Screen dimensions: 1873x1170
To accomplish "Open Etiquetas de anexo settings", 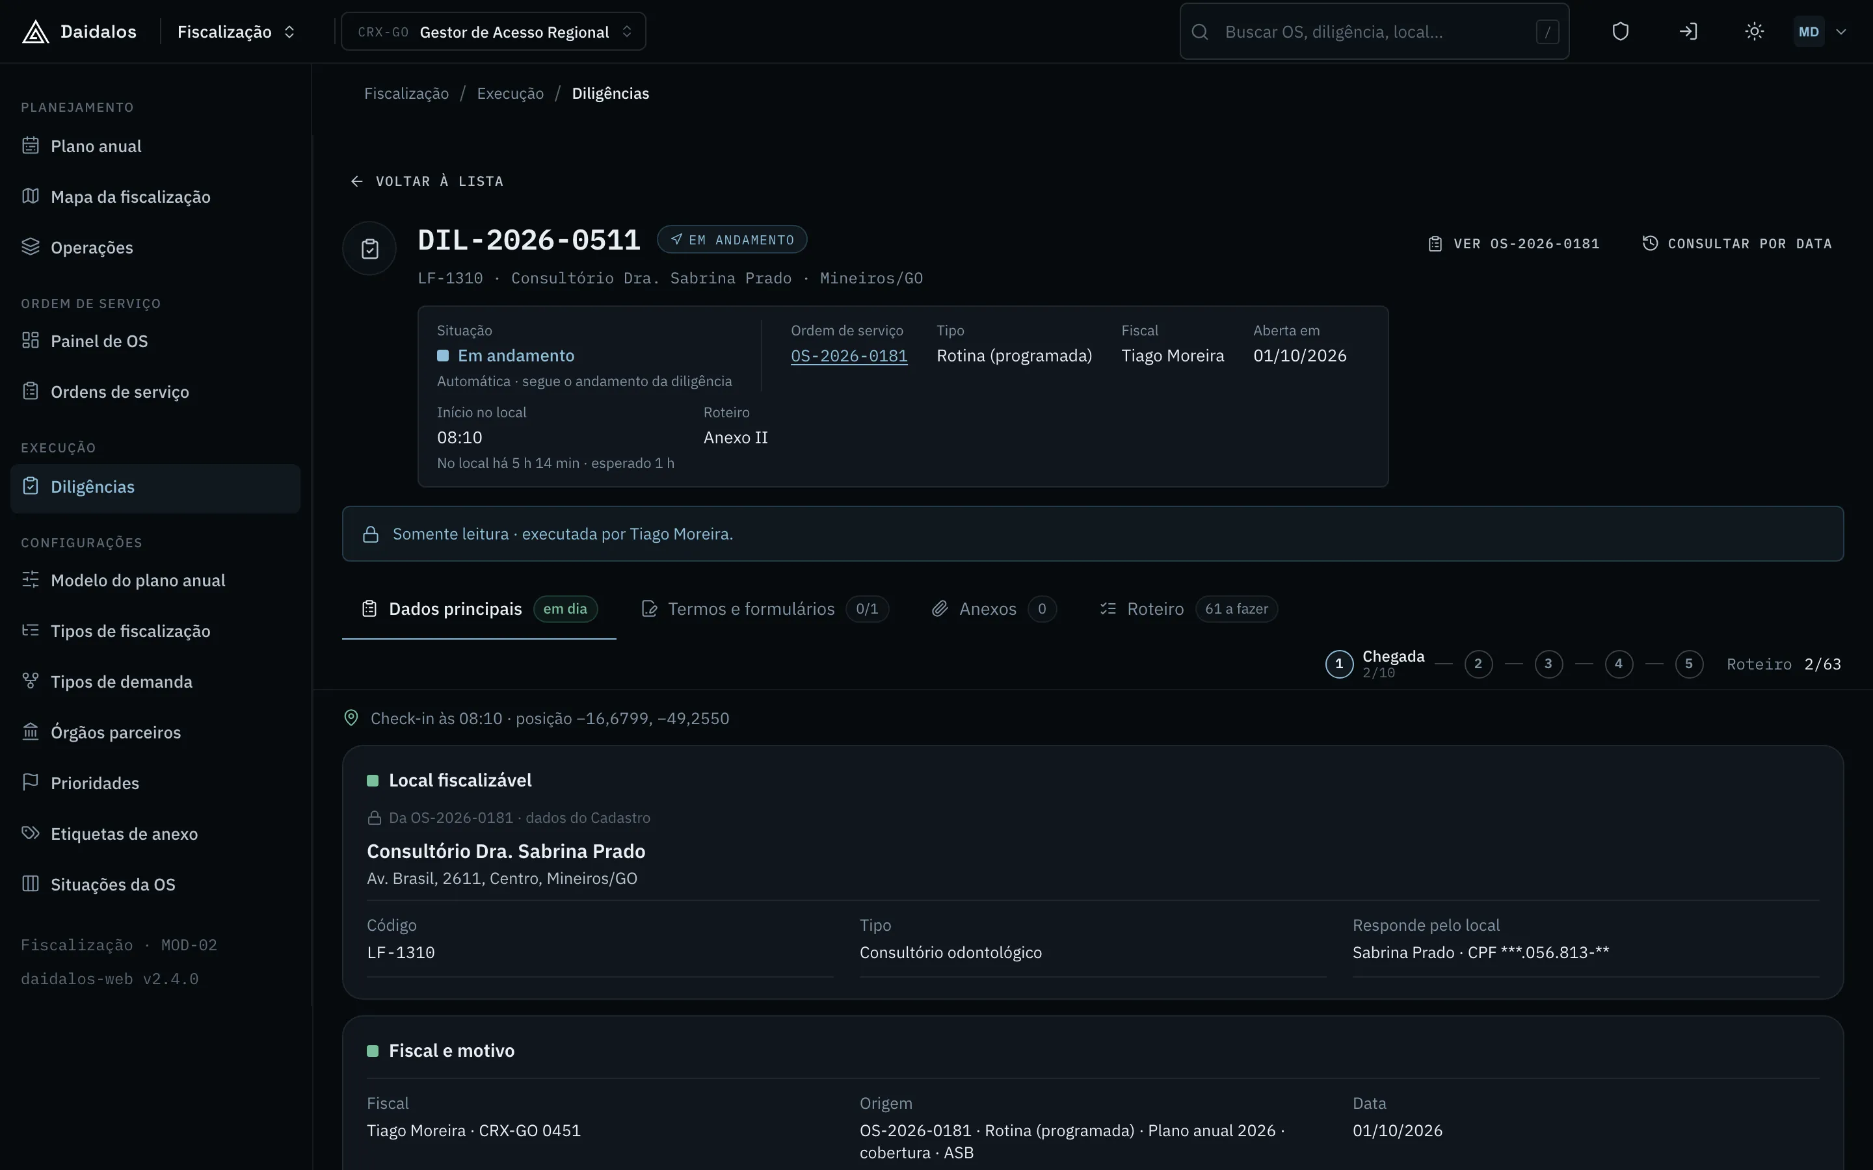I will point(155,833).
